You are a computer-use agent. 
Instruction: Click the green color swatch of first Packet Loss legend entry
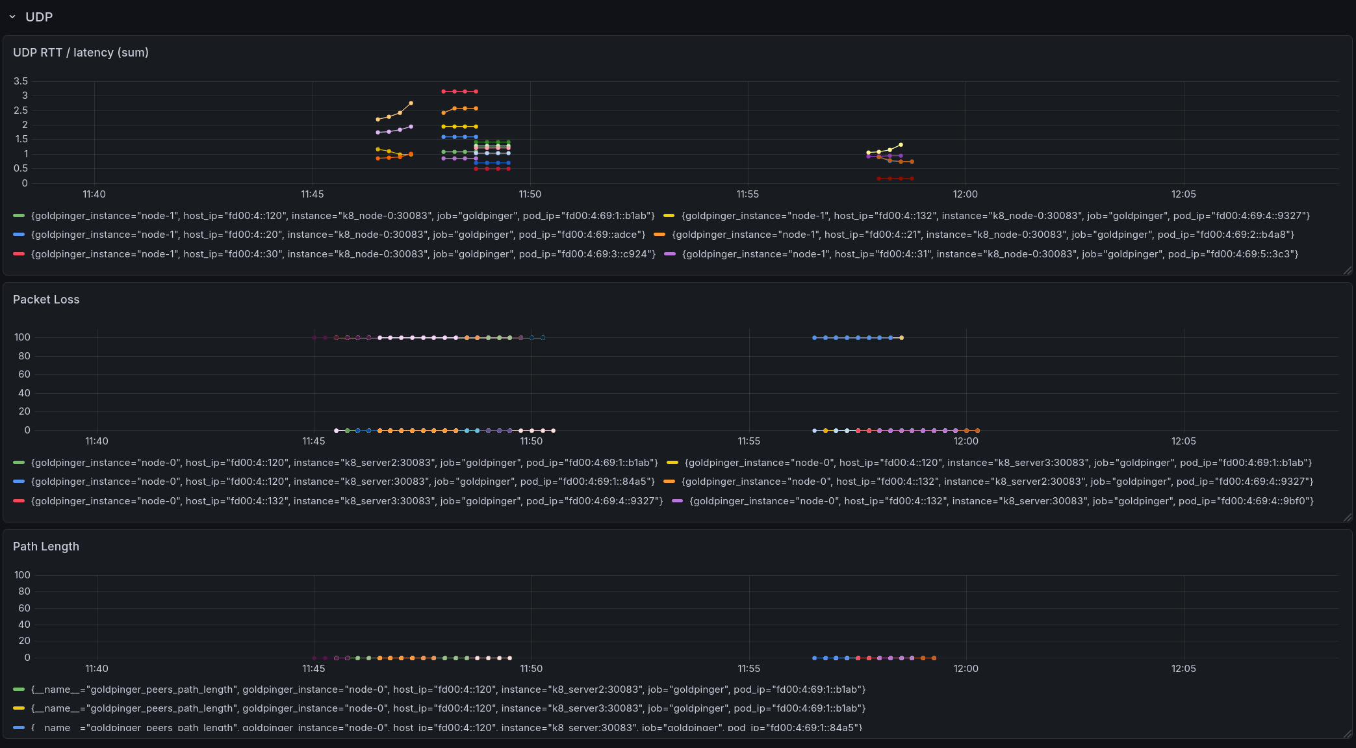pos(19,462)
